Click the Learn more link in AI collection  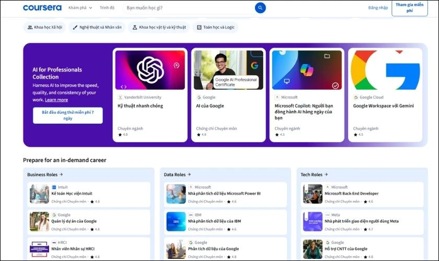[56, 100]
